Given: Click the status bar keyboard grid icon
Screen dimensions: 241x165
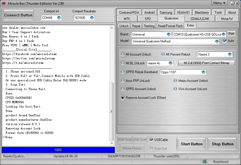Looking at the screenshot, I should (205, 161).
